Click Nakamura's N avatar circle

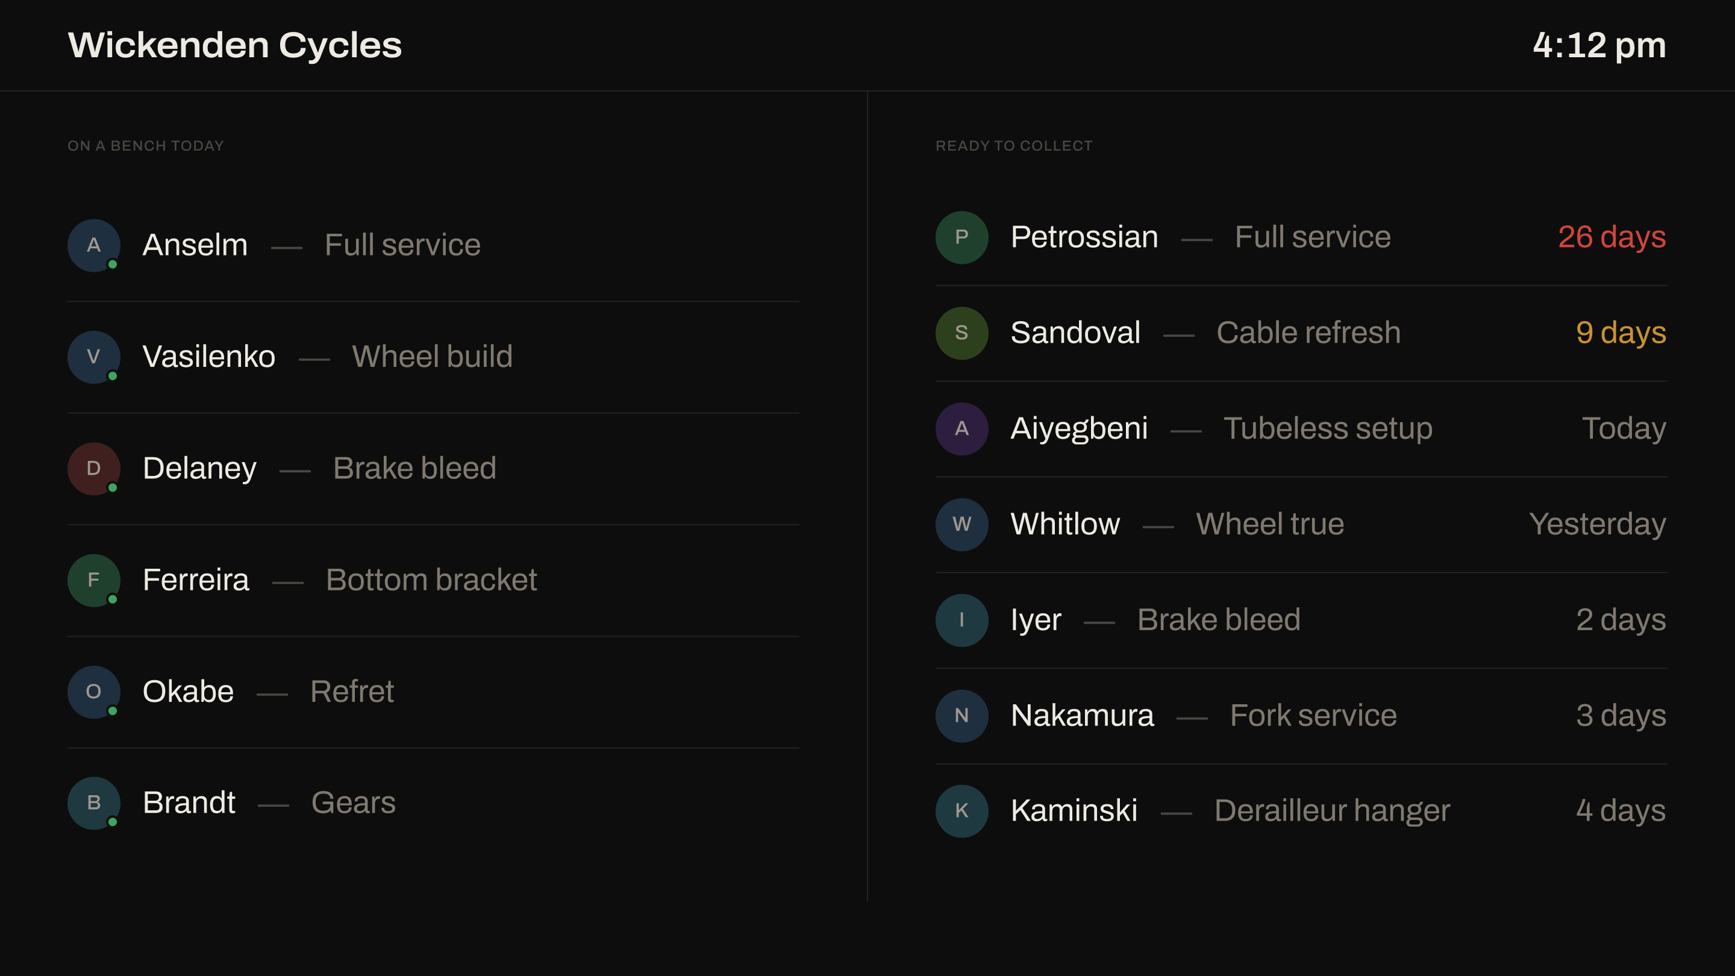point(962,715)
